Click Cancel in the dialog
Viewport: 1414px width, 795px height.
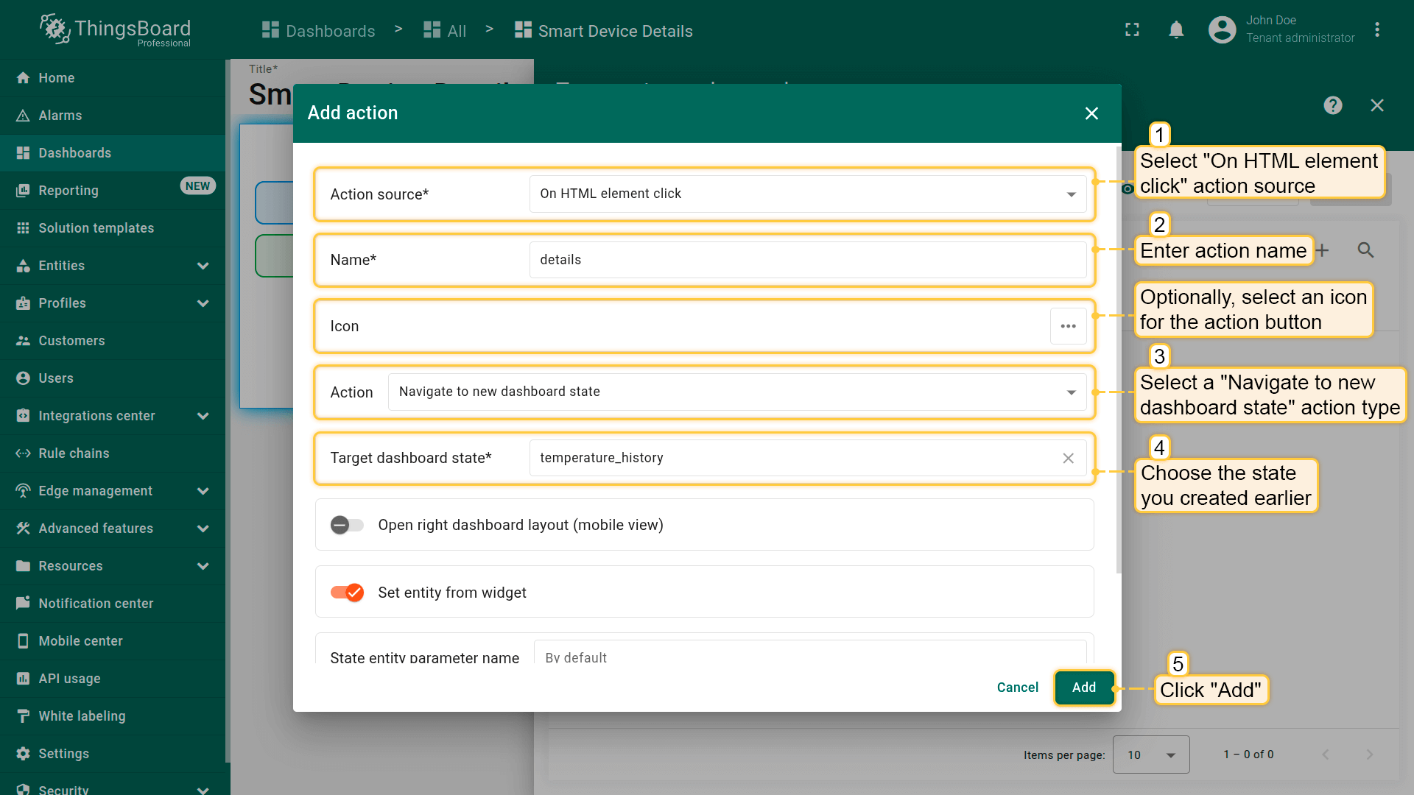[x=1017, y=688]
